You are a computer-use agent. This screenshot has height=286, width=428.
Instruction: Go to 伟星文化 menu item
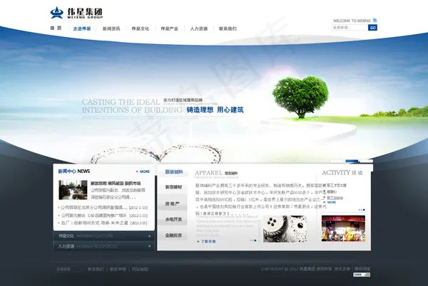(x=140, y=28)
